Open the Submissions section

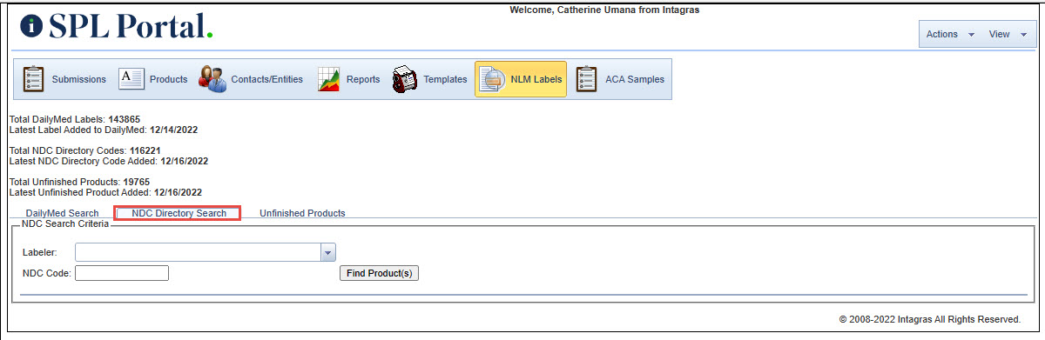point(65,79)
